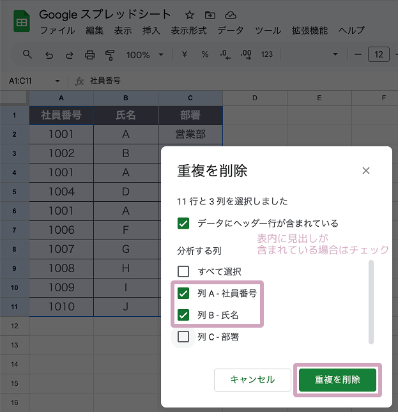Click the formula bar showing 社員番号
The height and width of the screenshot is (412, 398).
105,80
